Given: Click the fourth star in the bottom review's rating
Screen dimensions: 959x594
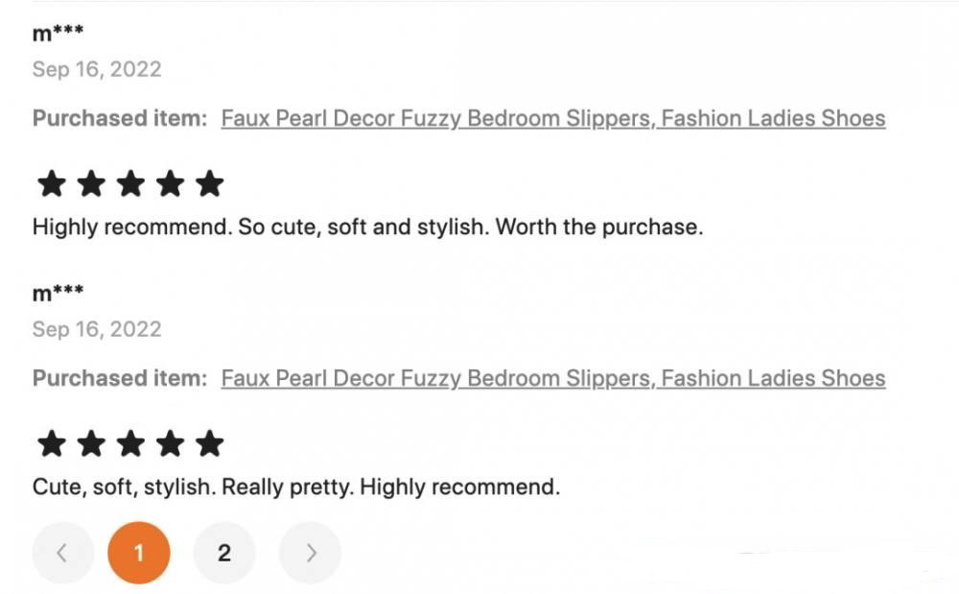Looking at the screenshot, I should click(170, 443).
